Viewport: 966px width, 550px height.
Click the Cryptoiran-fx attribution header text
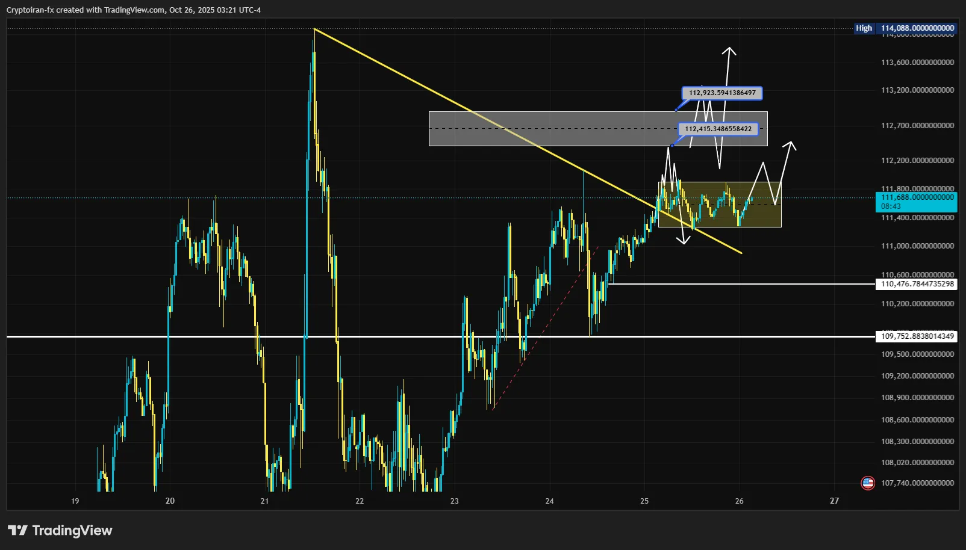point(133,10)
